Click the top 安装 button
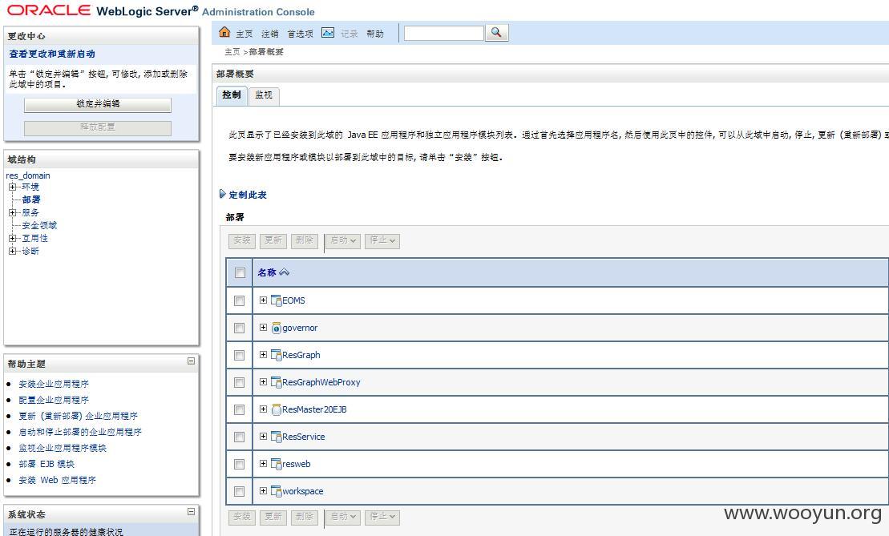Image resolution: width=889 pixels, height=536 pixels. [x=242, y=241]
